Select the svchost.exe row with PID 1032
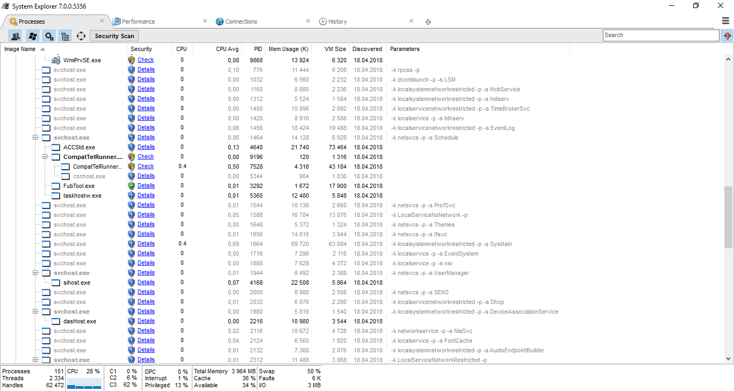734x391 pixels. pos(285,79)
